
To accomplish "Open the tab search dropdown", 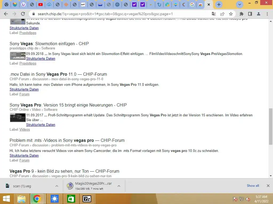I will pos(240,5).
